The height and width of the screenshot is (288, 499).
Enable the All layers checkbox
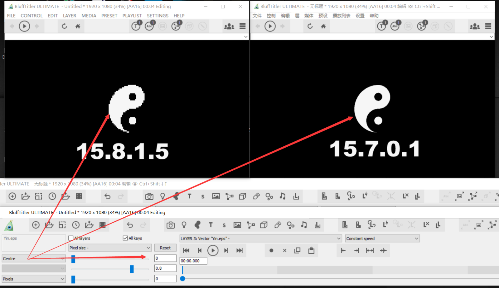tap(71, 238)
